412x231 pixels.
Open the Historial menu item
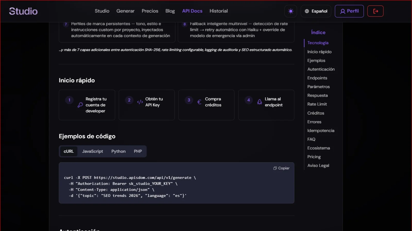(x=219, y=11)
